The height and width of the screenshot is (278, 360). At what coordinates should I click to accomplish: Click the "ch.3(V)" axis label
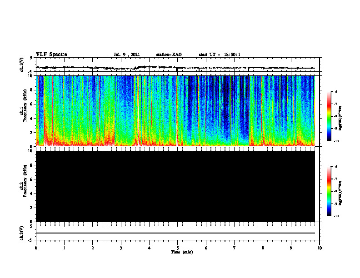point(22,233)
